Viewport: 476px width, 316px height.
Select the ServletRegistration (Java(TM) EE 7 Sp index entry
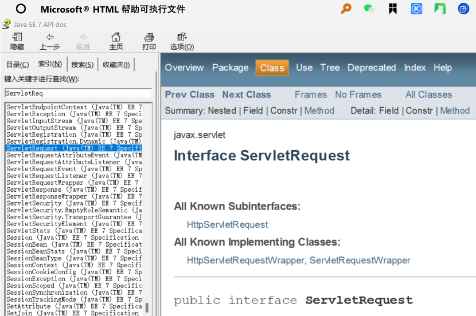coord(74,135)
